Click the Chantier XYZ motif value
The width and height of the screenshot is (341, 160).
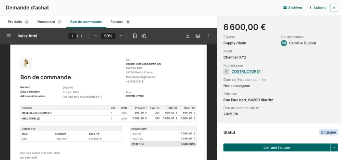tap(235, 58)
